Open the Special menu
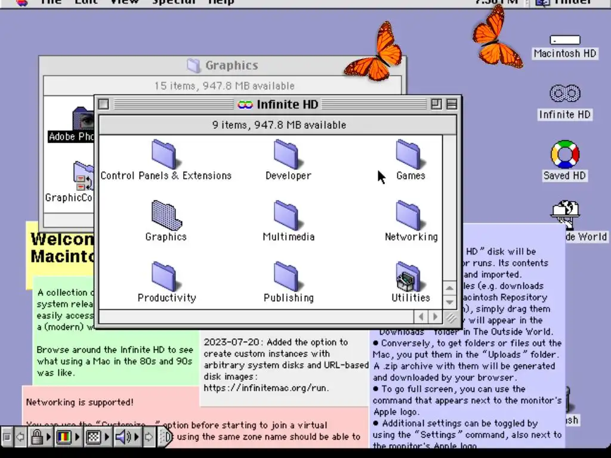 174,2
